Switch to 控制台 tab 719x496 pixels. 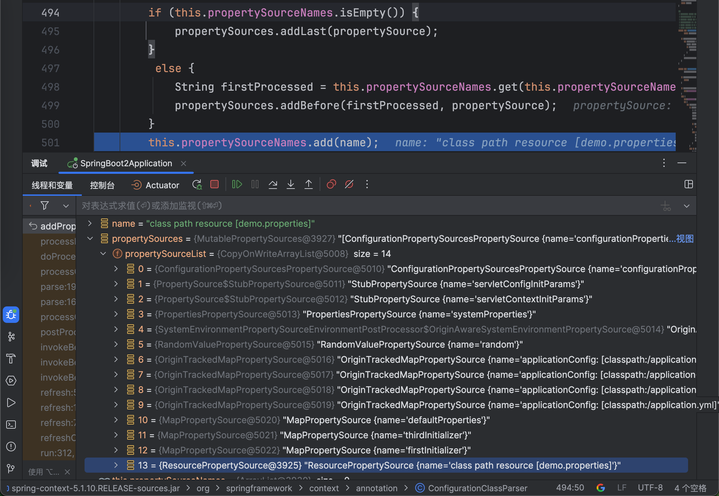pos(102,185)
